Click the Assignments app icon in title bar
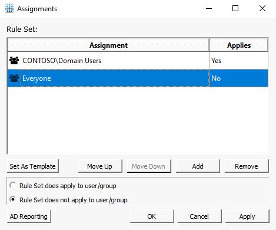Viewport: 276px width, 230px height. pos(9,8)
